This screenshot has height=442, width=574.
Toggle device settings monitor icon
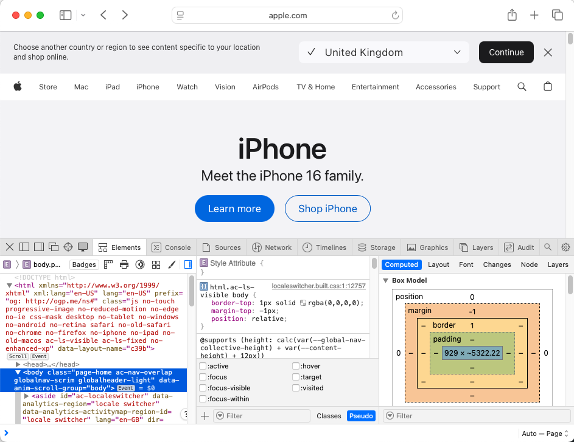[x=83, y=247]
